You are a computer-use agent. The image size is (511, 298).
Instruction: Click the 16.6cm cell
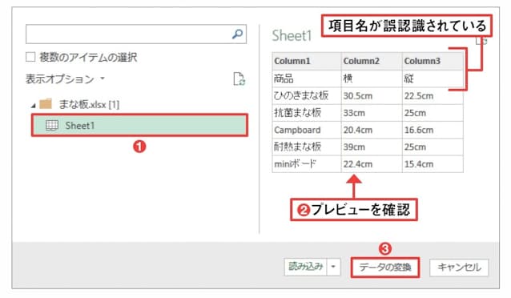[433, 130]
